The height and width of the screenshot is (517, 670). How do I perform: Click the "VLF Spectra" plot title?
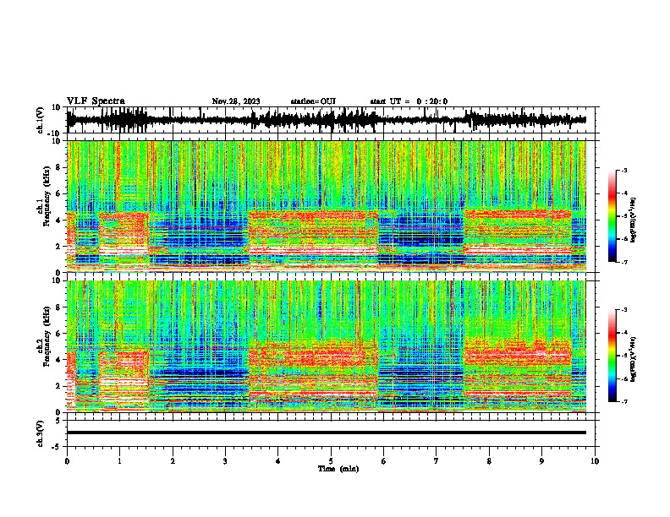96,101
